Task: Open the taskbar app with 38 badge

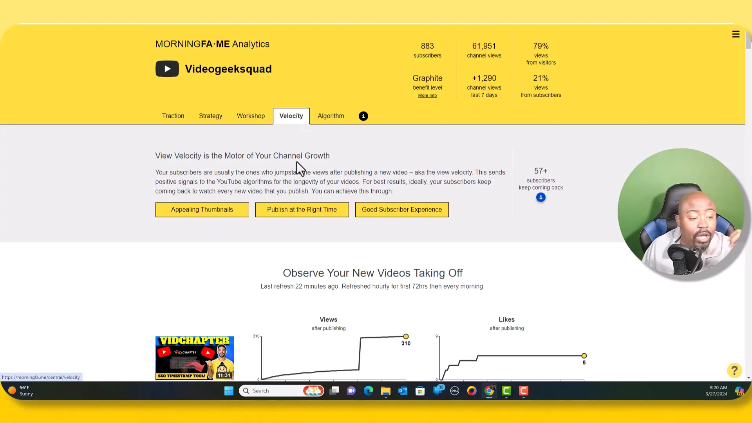Action: [x=438, y=390]
